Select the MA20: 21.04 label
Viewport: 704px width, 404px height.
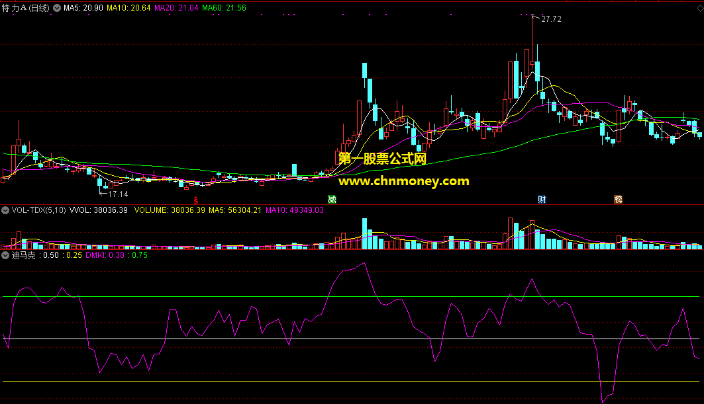click(x=176, y=8)
